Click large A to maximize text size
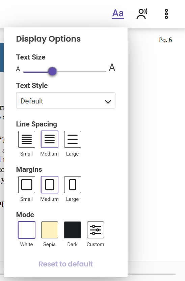Image resolution: width=185 pixels, height=281 pixels. (112, 68)
